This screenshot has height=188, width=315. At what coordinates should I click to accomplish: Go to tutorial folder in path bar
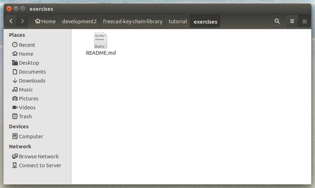178,21
